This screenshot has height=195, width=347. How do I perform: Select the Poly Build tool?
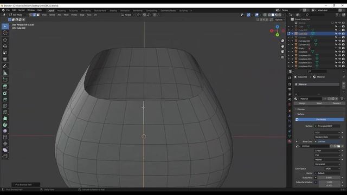pos(5,119)
